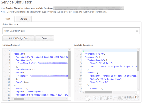Click Lambda Request scroll up arrow
This screenshot has height=104, width=142.
pyautogui.click(x=70, y=50)
